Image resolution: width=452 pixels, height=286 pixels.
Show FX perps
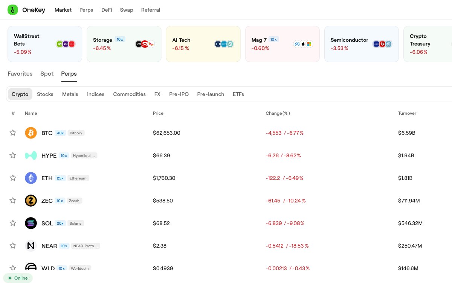(x=157, y=94)
